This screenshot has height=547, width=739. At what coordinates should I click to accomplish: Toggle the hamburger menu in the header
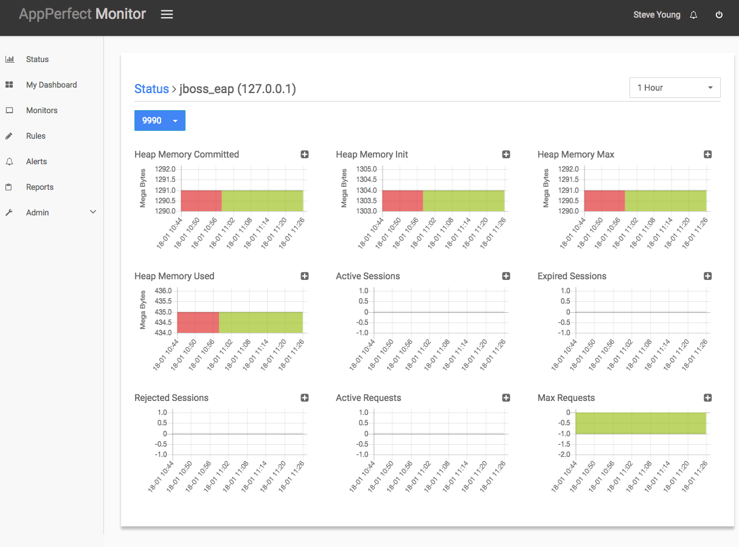click(x=167, y=14)
